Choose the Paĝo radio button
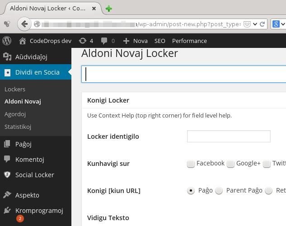 click(x=191, y=191)
